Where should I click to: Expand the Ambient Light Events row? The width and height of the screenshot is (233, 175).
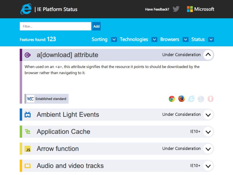pyautogui.click(x=208, y=115)
